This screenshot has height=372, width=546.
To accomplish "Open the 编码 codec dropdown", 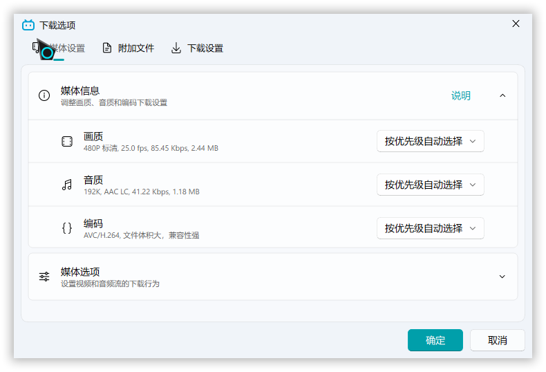I will 430,228.
